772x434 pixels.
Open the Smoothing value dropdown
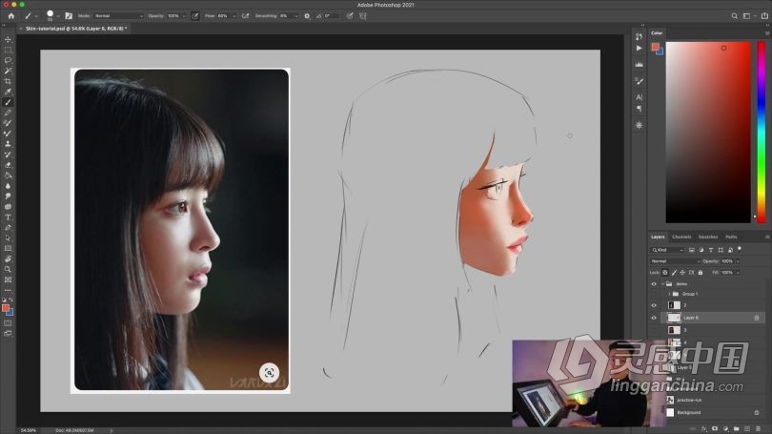click(x=295, y=16)
